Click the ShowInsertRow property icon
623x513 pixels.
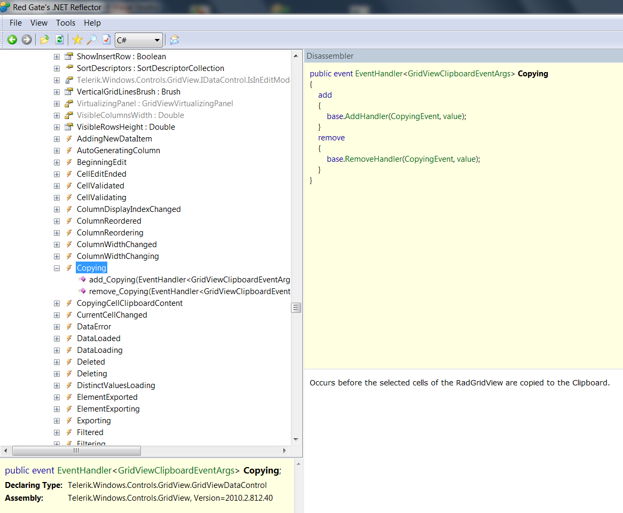(69, 56)
